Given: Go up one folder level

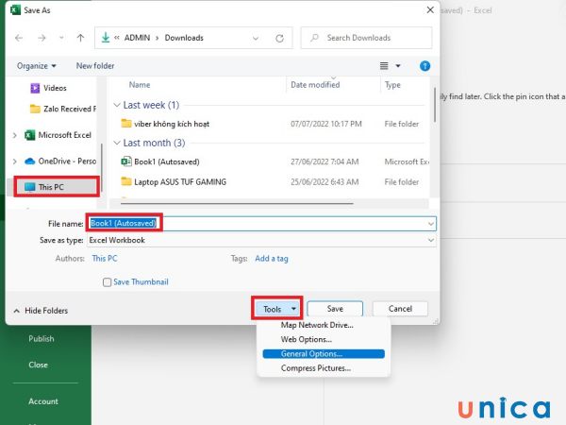Looking at the screenshot, I should pos(80,38).
